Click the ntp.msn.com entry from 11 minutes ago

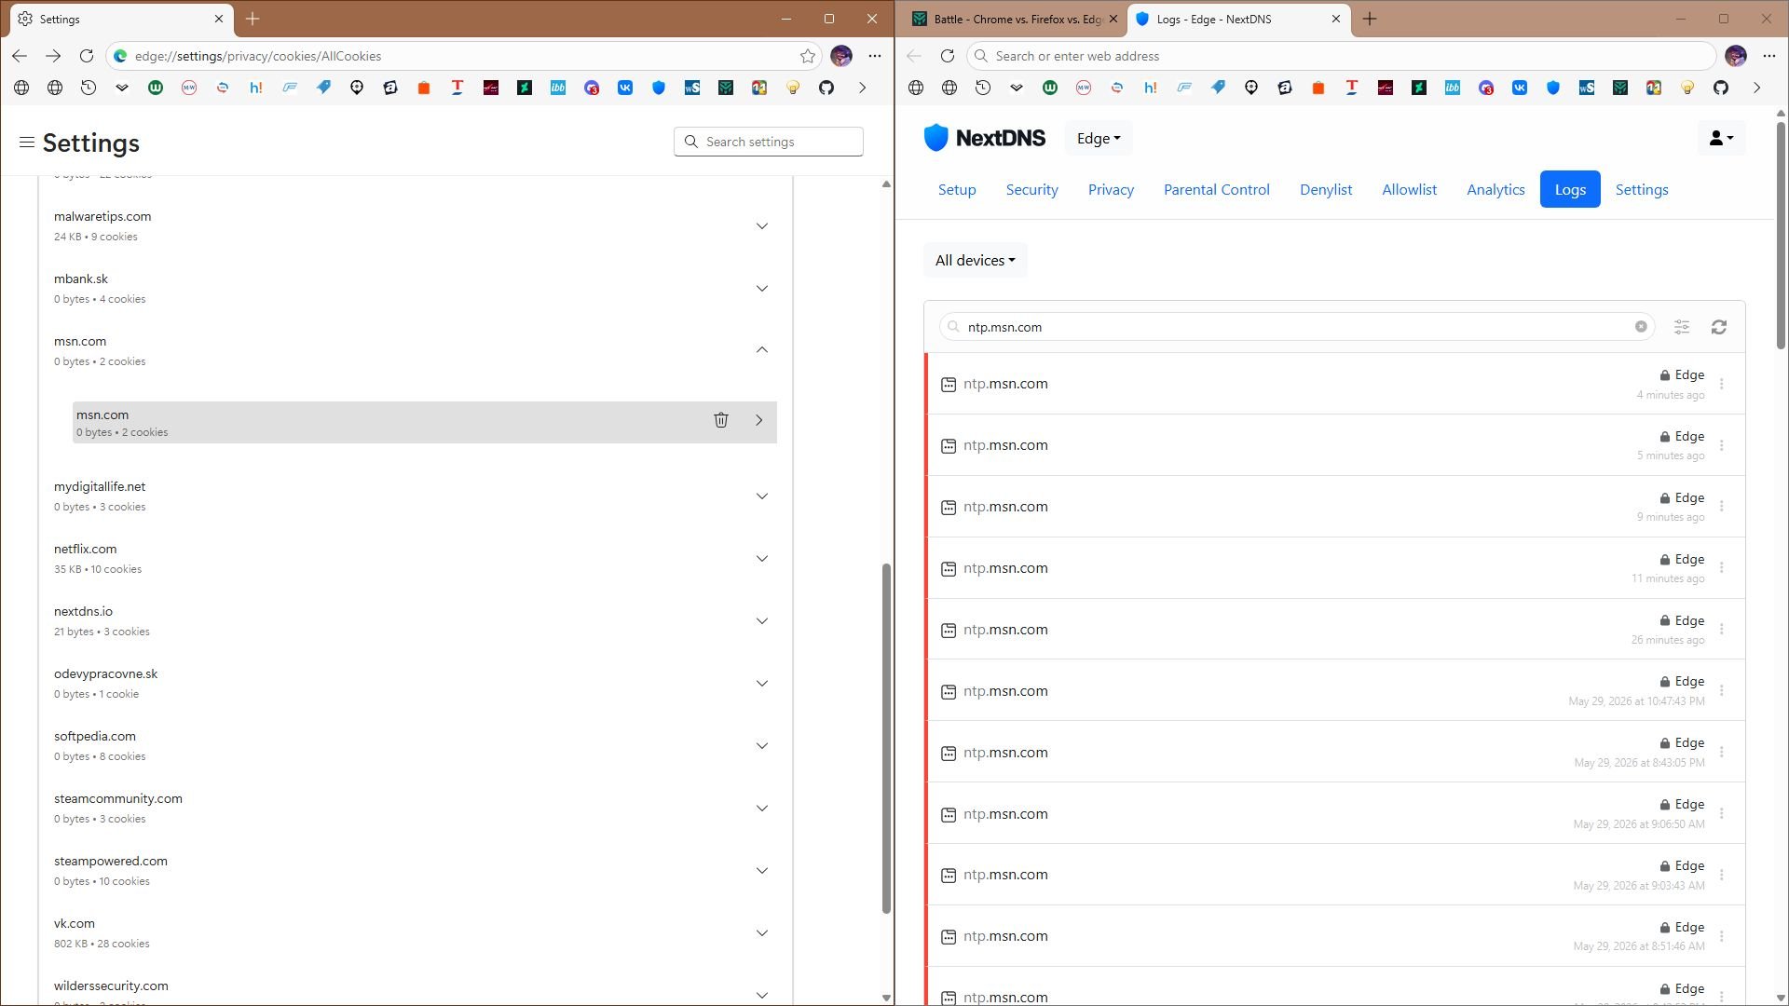(1335, 568)
